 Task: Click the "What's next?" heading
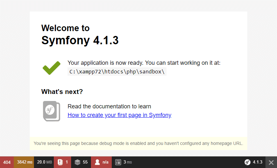tap(62, 92)
